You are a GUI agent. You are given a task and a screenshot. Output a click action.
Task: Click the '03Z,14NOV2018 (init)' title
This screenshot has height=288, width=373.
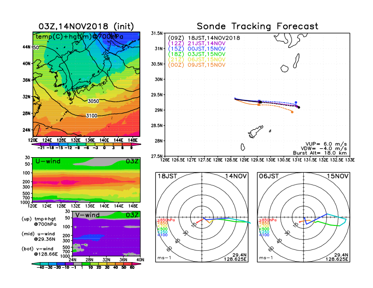click(86, 26)
